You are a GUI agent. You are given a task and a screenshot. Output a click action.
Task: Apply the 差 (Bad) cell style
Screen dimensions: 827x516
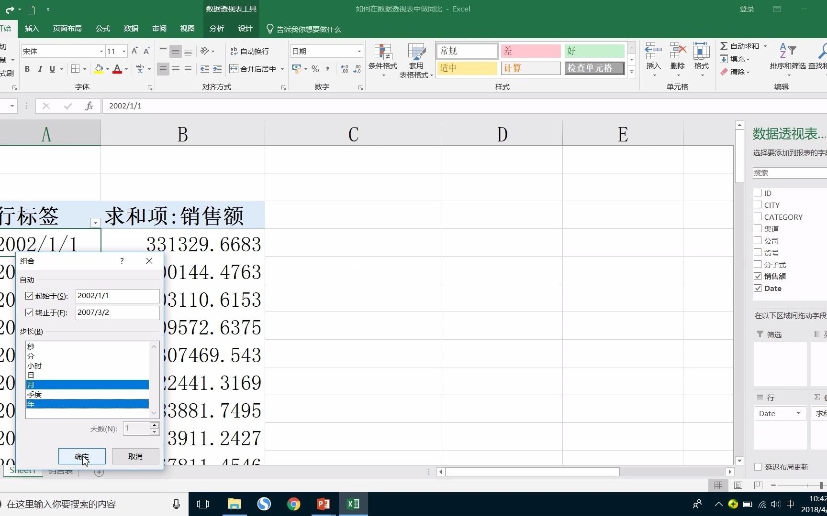531,51
